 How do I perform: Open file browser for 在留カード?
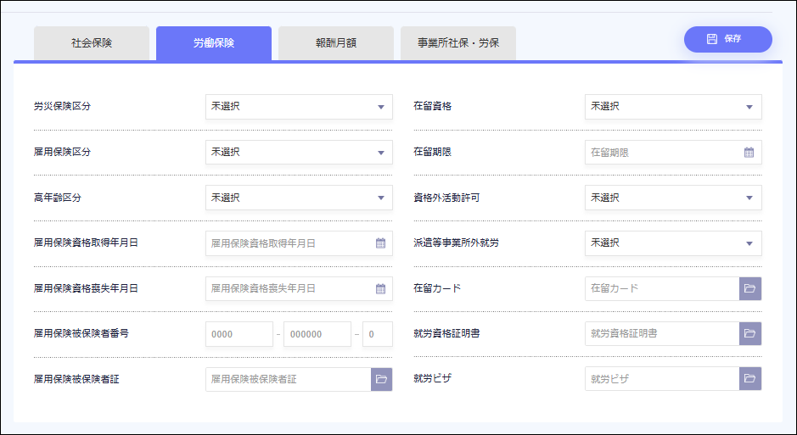(x=749, y=288)
